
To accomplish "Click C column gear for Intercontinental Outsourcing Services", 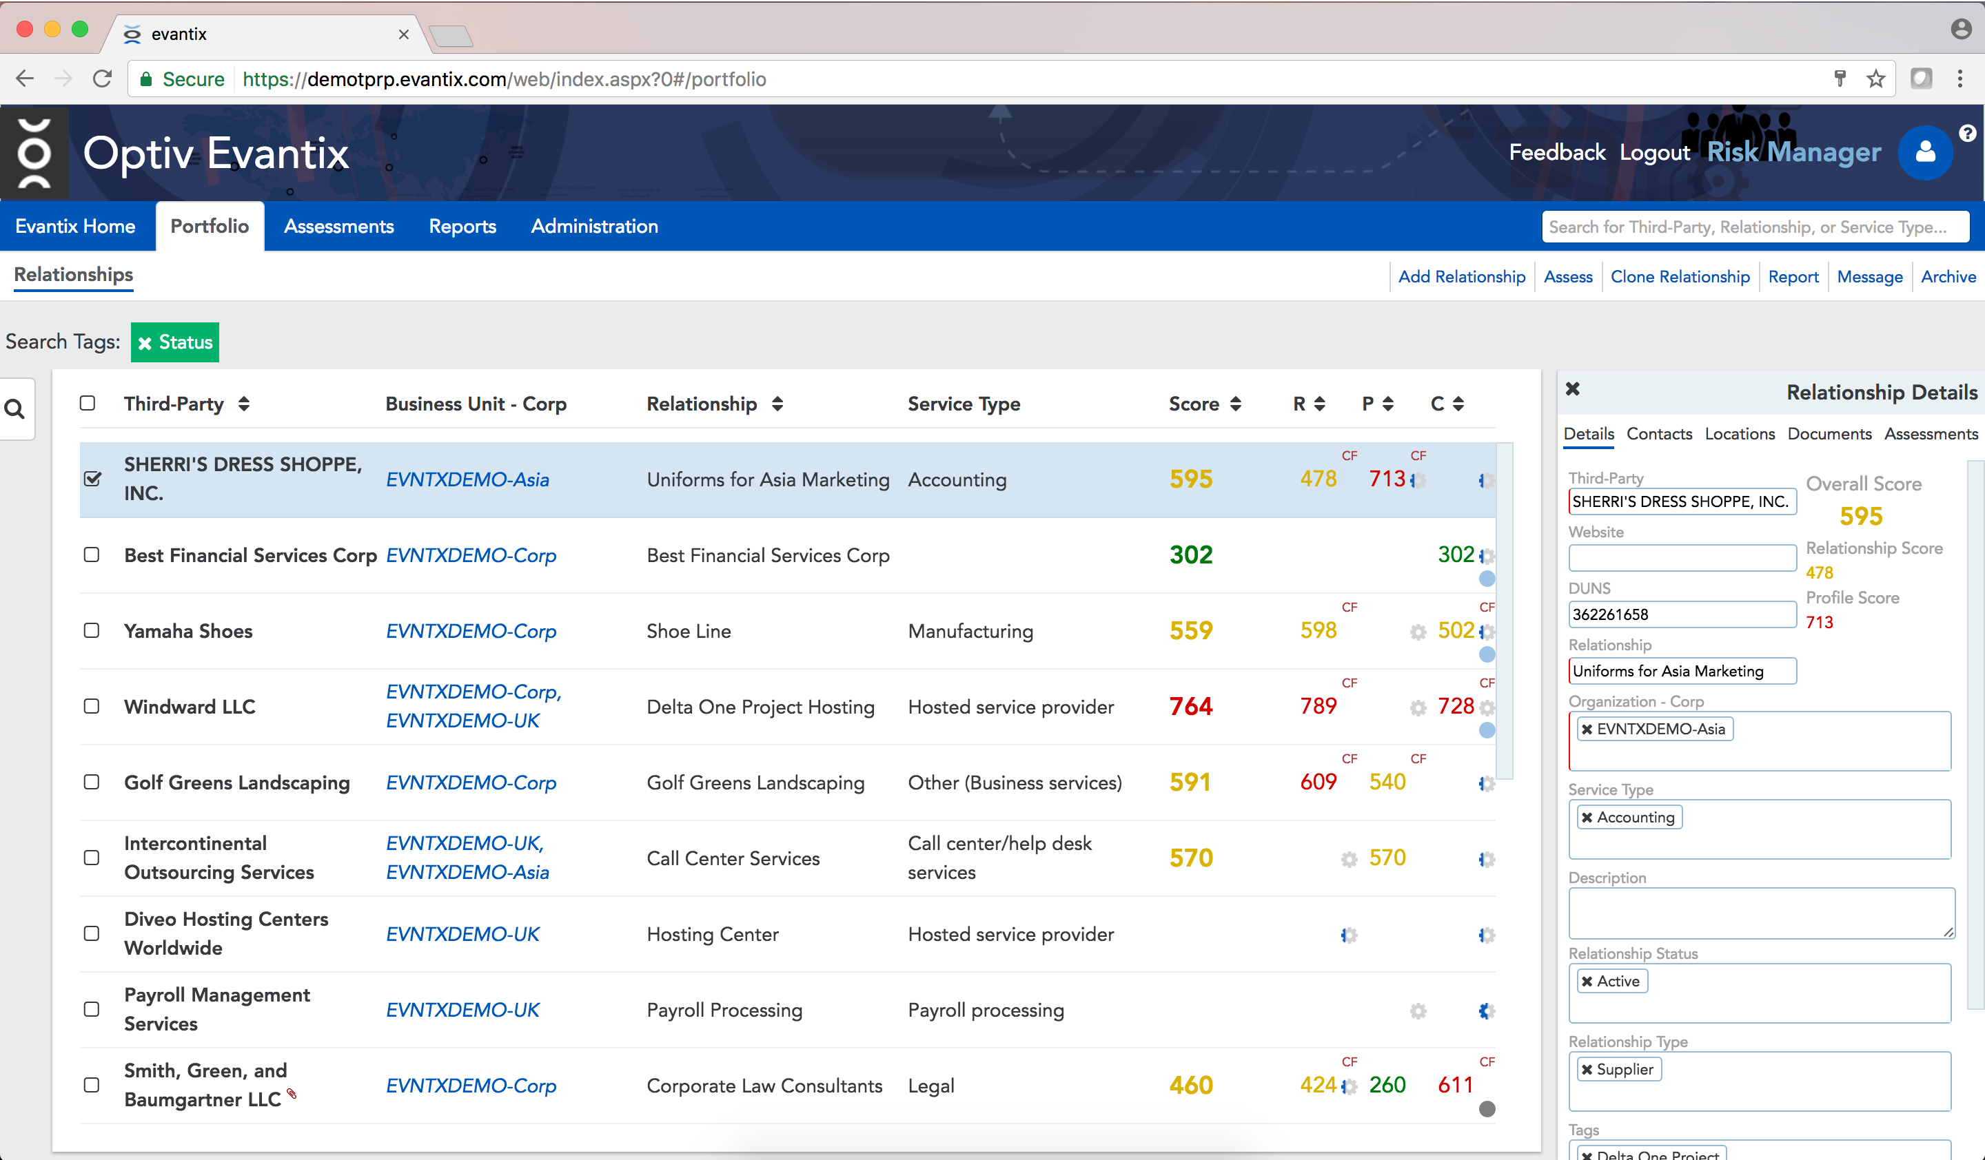I will [x=1487, y=860].
